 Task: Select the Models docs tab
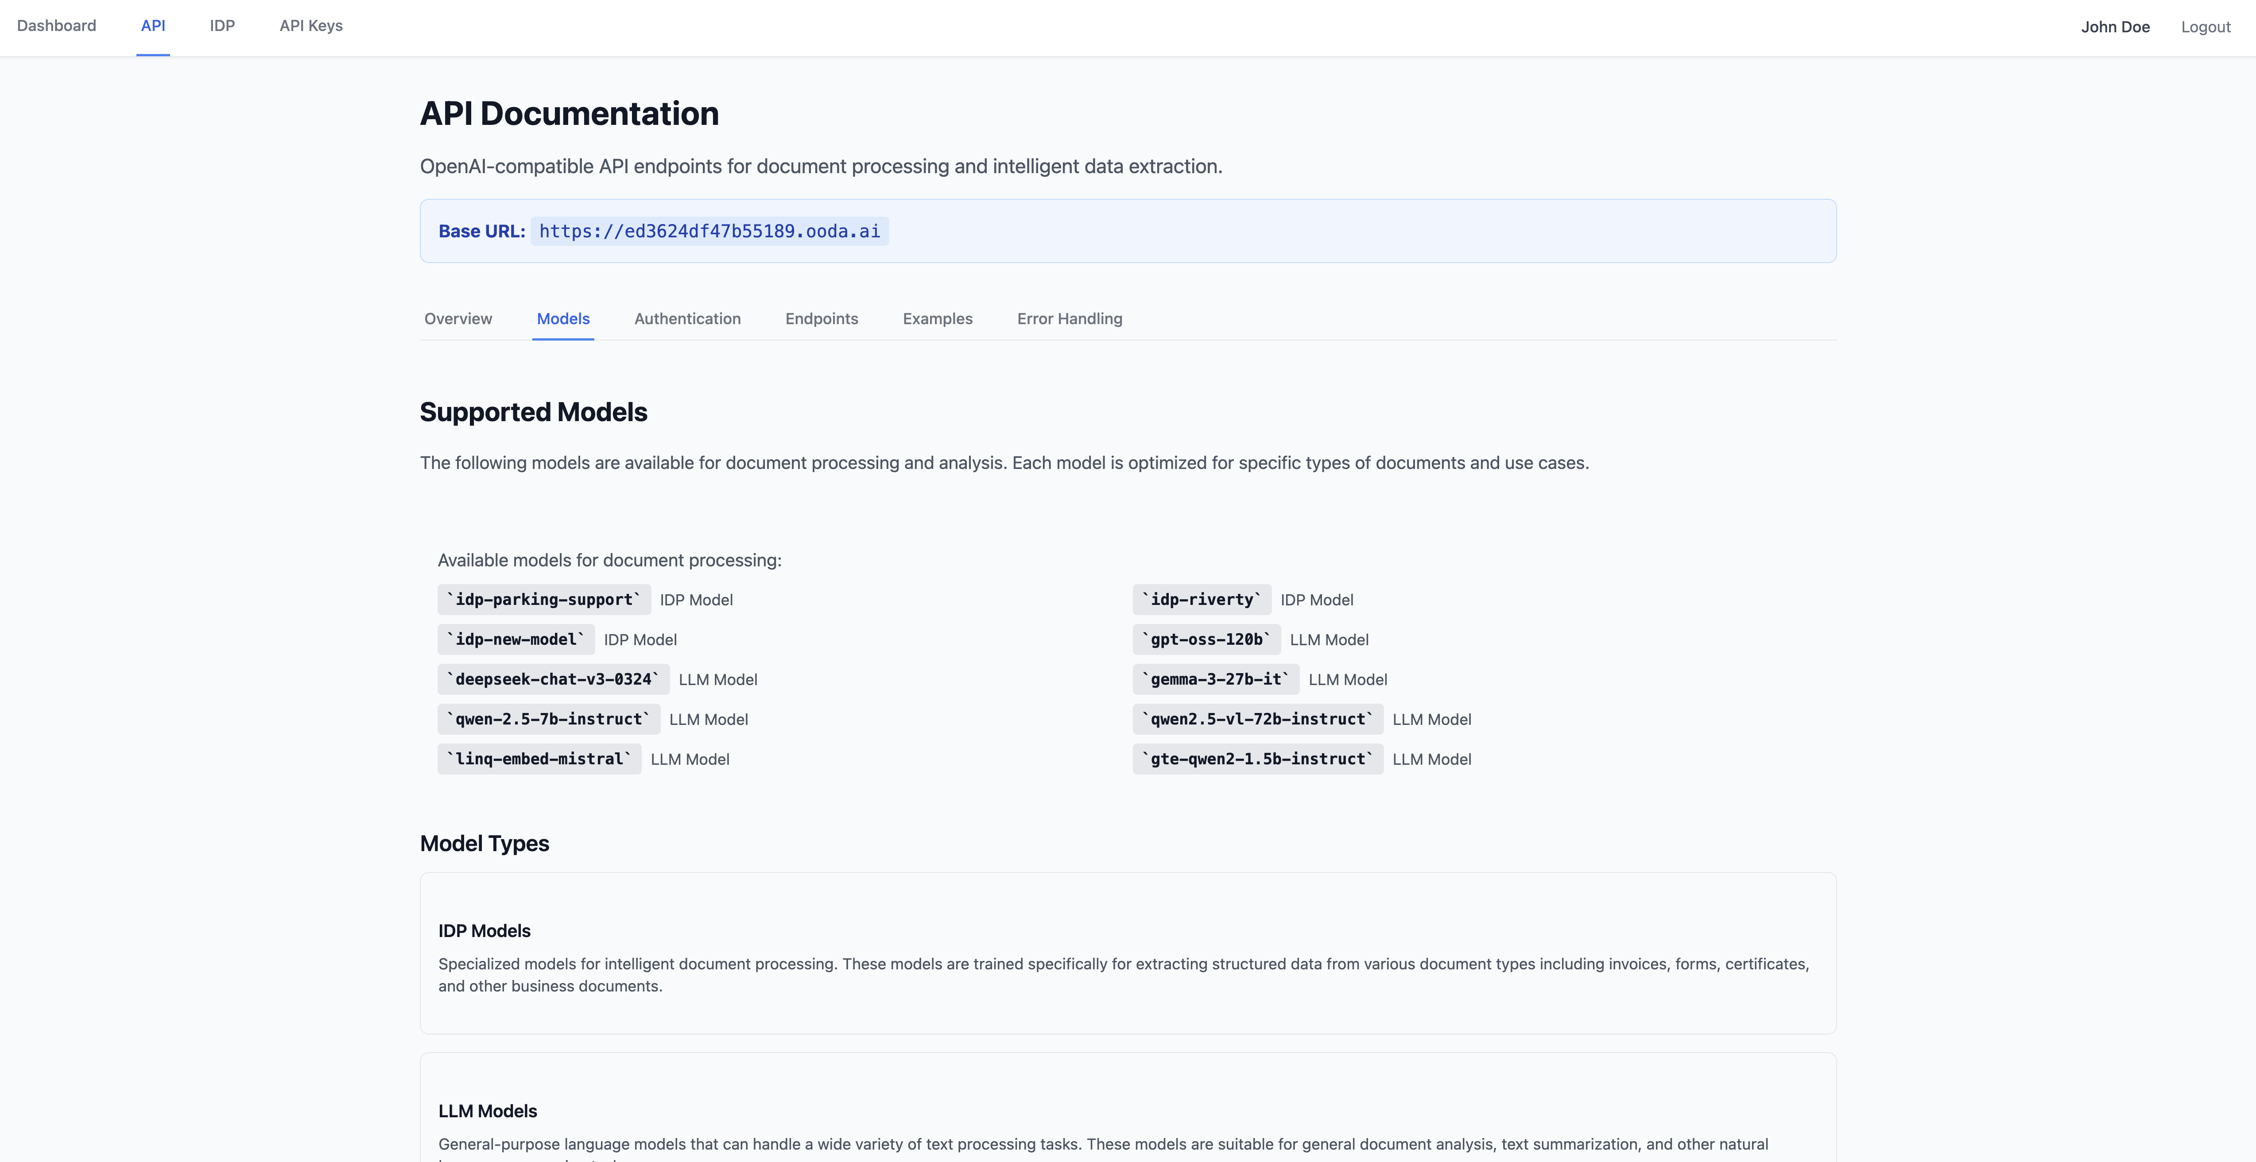pos(562,319)
